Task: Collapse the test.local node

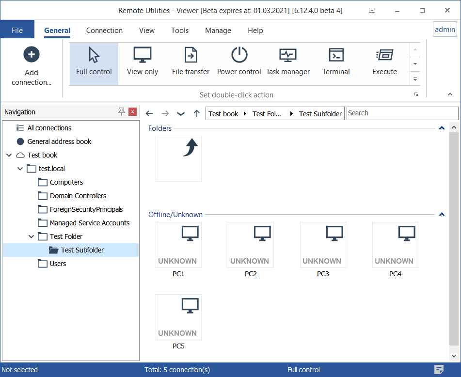Action: [x=20, y=168]
